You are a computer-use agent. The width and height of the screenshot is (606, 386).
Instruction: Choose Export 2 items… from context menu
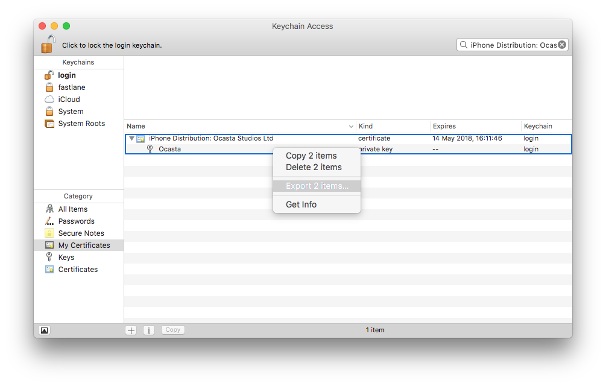pyautogui.click(x=317, y=186)
